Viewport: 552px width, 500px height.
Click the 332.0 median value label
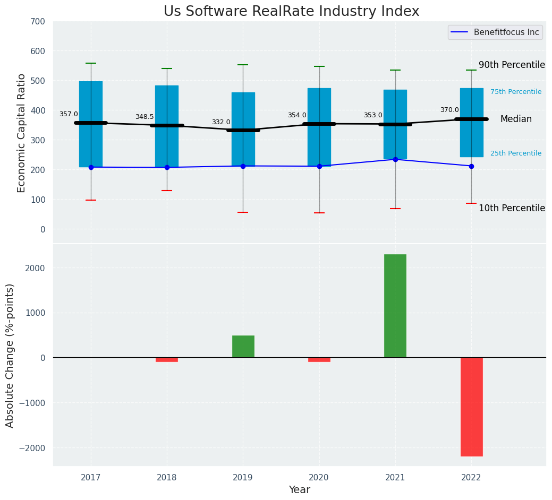221,122
